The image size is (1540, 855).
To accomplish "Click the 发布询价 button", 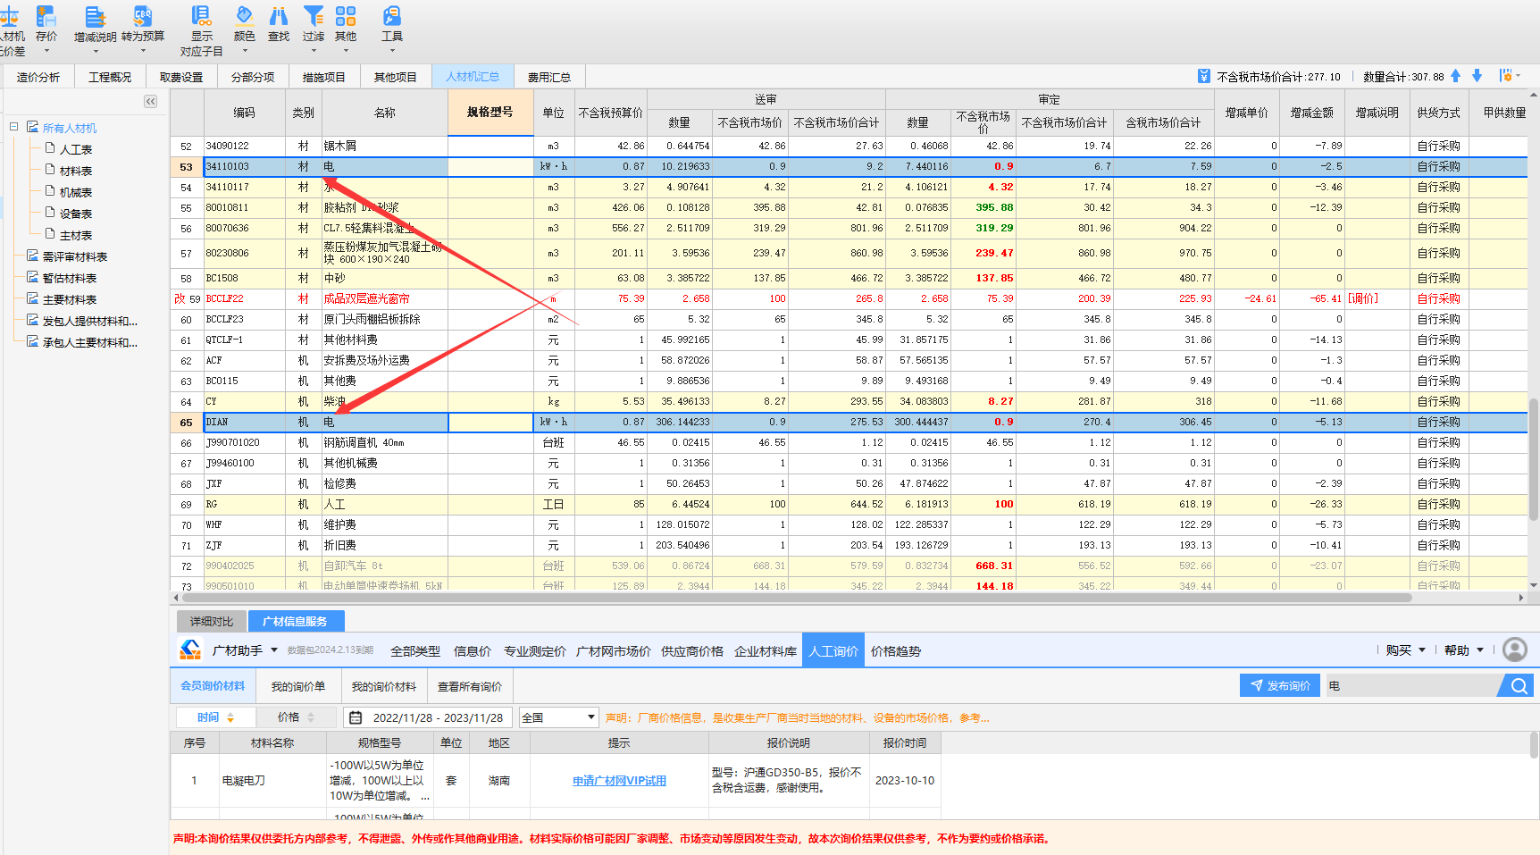I will click(x=1280, y=686).
